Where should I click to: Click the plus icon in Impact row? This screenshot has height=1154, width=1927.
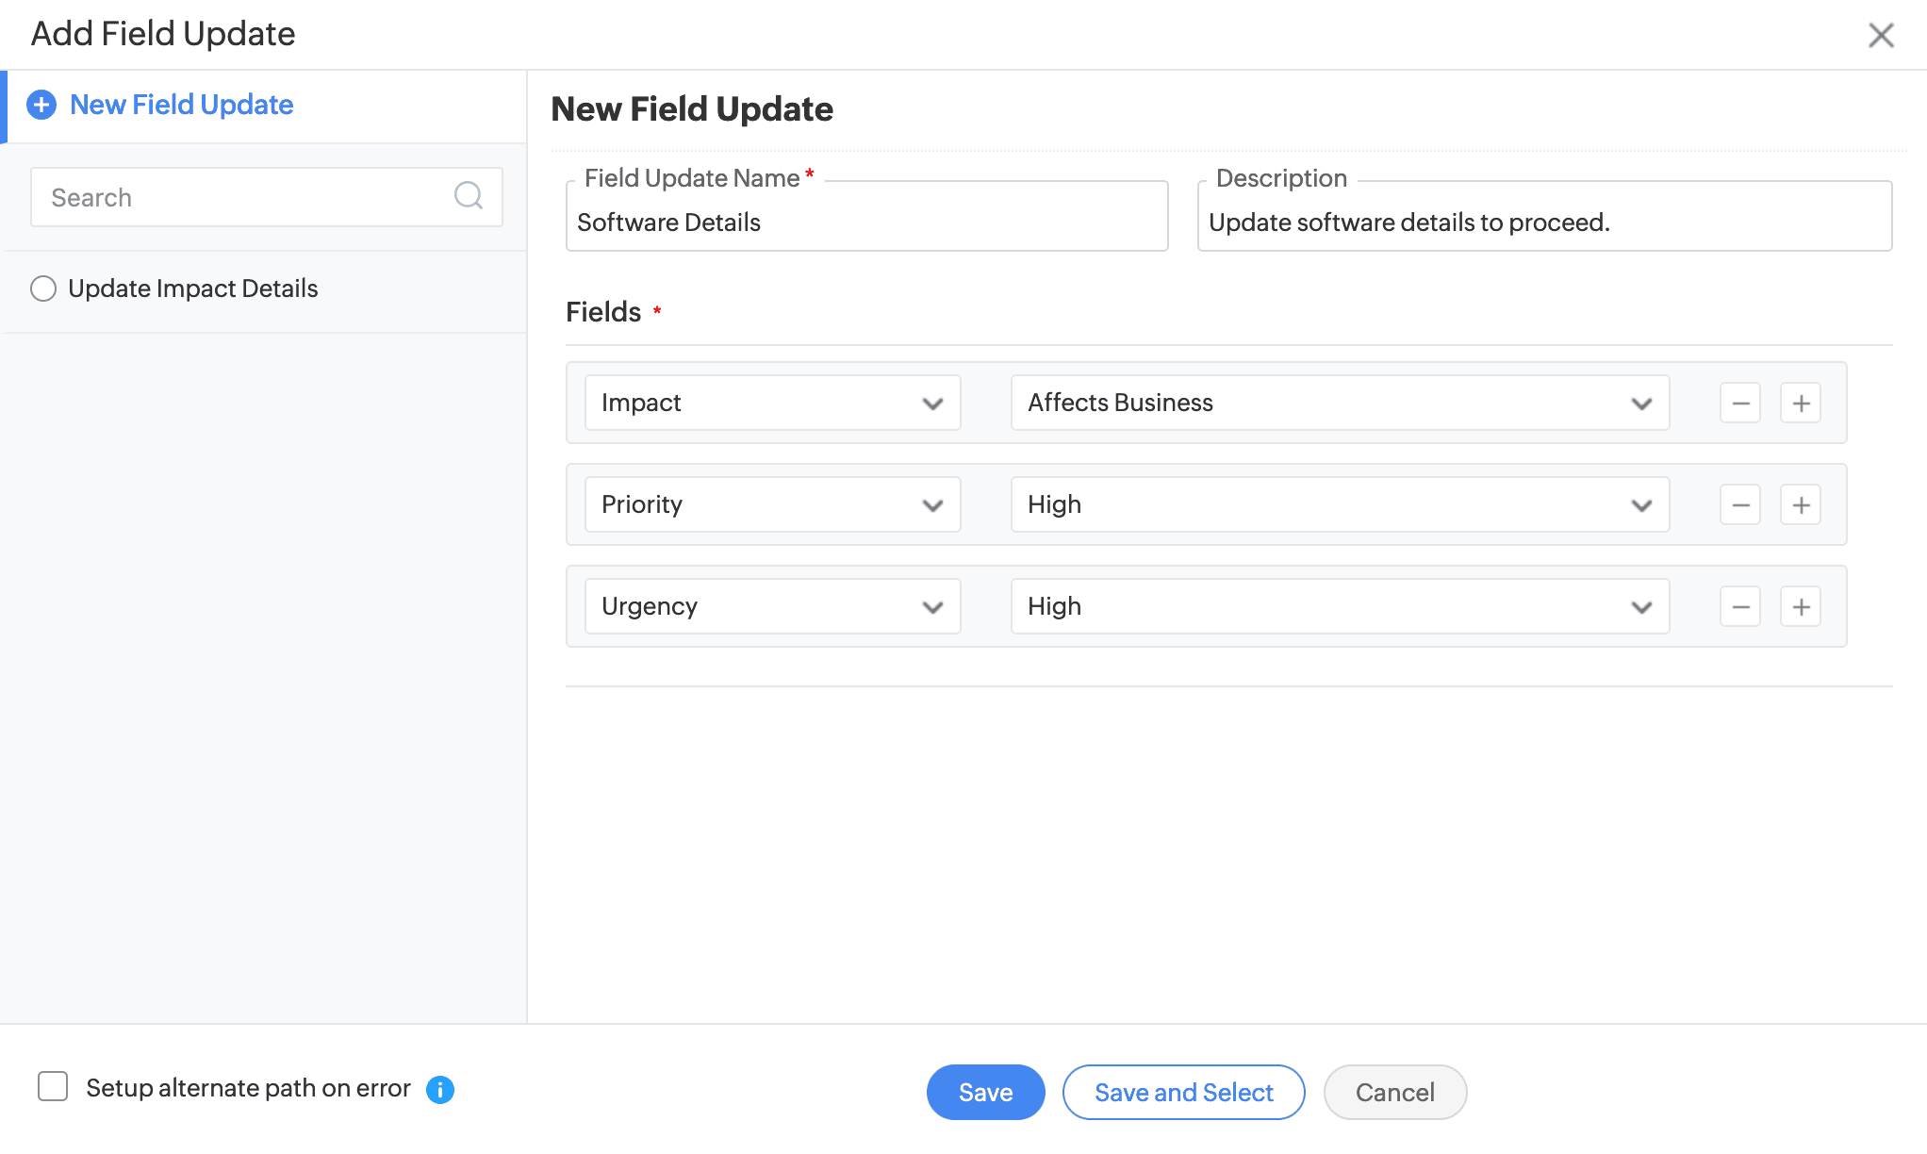point(1800,404)
